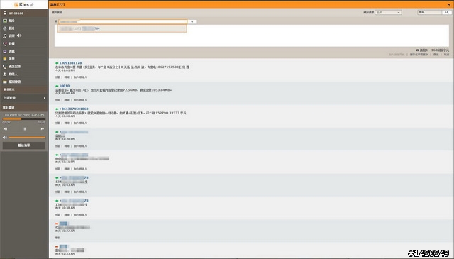The width and height of the screenshot is (454, 259).
Task: Click the Kies air logo
Action: click(23, 5)
